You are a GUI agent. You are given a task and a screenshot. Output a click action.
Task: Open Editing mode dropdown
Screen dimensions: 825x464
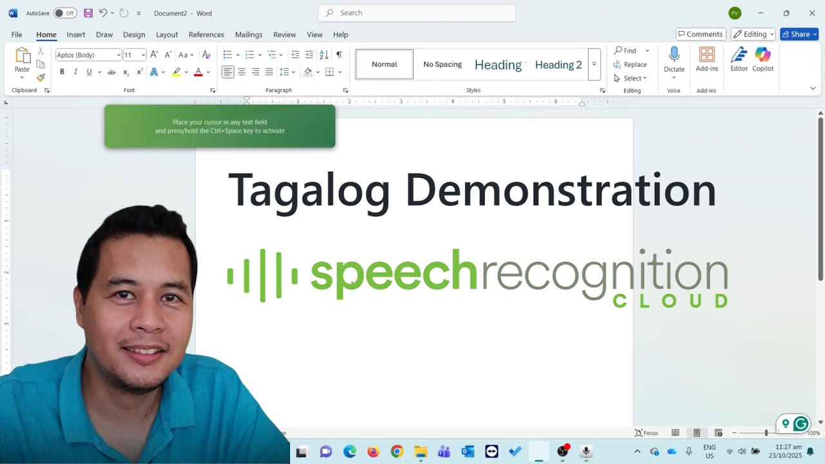click(753, 34)
